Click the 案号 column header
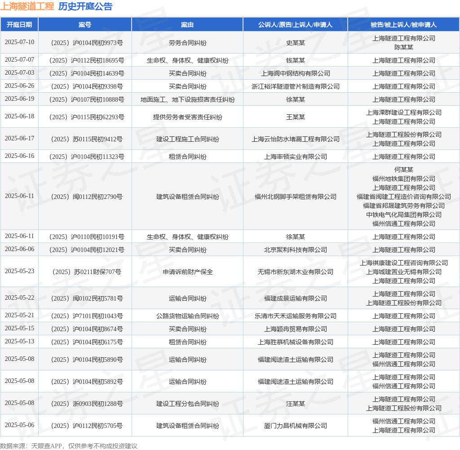Image resolution: width=460 pixels, height=450 pixels. point(85,25)
